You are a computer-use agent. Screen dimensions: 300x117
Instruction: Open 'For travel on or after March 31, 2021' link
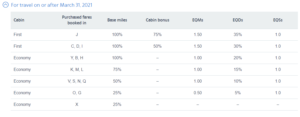(52, 5)
